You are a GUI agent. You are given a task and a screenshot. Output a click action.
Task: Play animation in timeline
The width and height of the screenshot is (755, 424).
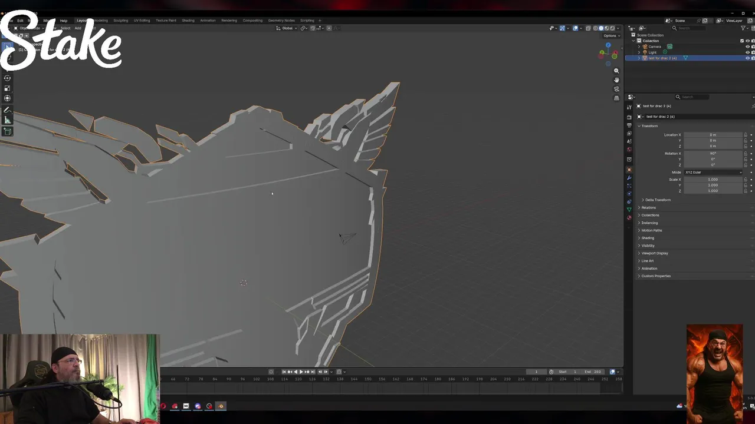point(301,372)
